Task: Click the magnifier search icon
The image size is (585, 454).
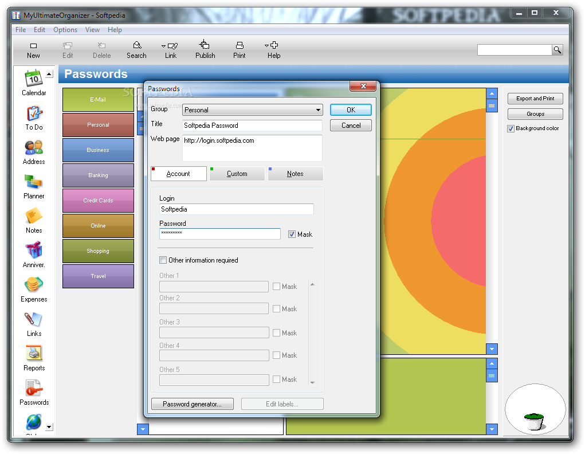Action: pos(557,50)
